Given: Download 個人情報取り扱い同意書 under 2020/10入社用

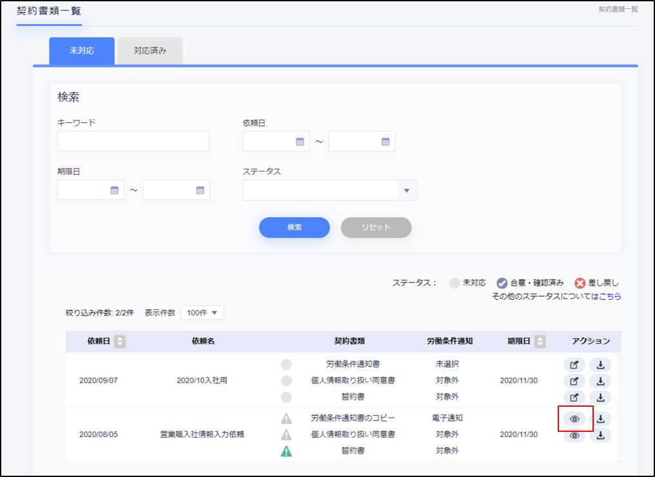Looking at the screenshot, I should [x=600, y=381].
